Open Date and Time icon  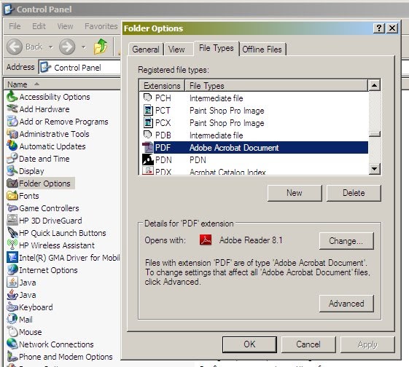point(12,159)
